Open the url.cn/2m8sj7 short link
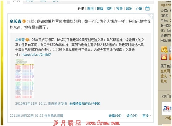Viewport: 172px width, 126px height. coord(36,54)
